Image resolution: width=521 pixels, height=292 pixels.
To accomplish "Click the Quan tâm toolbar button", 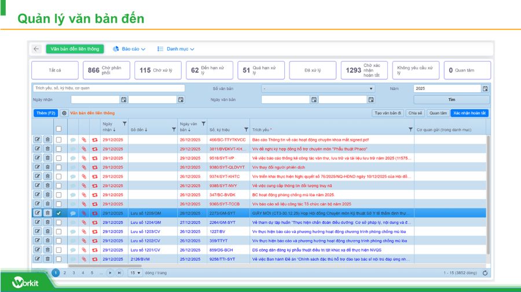I will (438, 113).
